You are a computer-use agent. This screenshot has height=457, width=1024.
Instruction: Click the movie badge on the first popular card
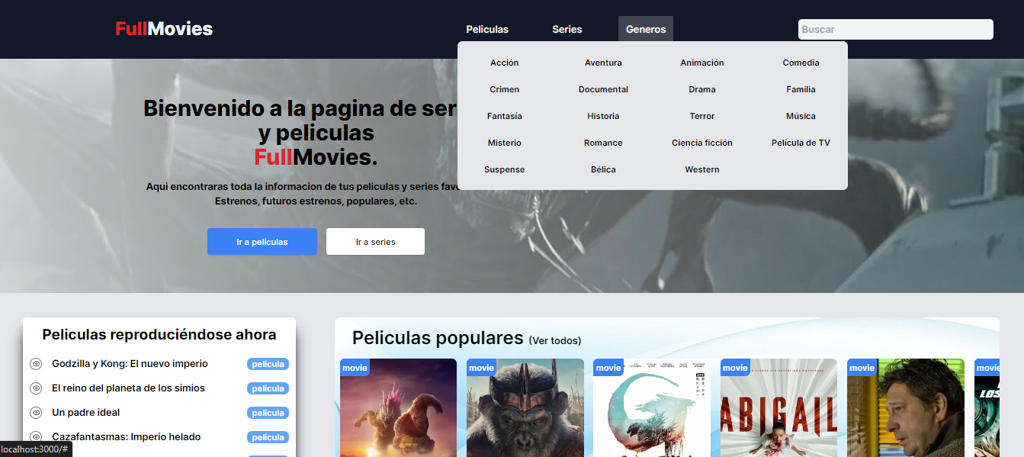tap(354, 367)
